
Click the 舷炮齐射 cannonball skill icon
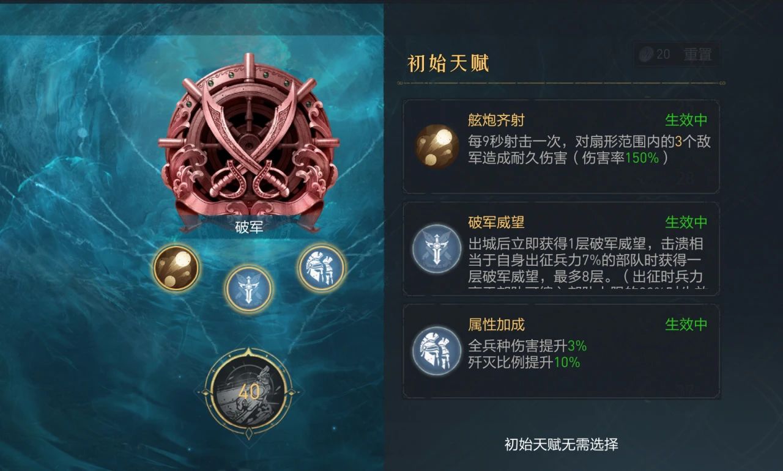pyautogui.click(x=437, y=147)
